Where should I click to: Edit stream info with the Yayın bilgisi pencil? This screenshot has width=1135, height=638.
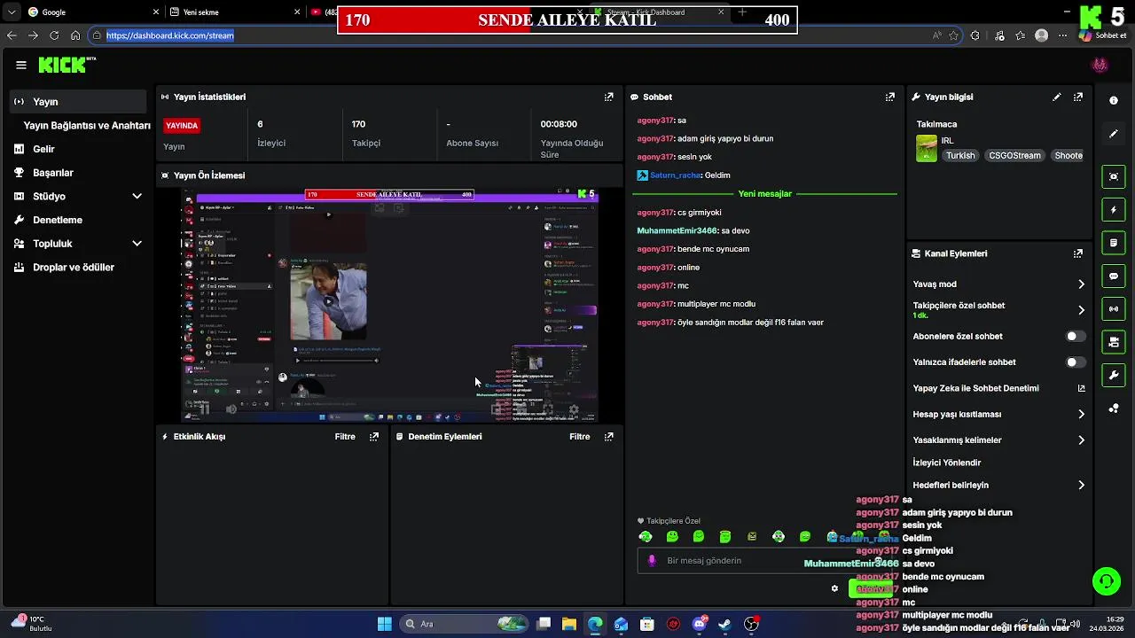[x=1056, y=97]
